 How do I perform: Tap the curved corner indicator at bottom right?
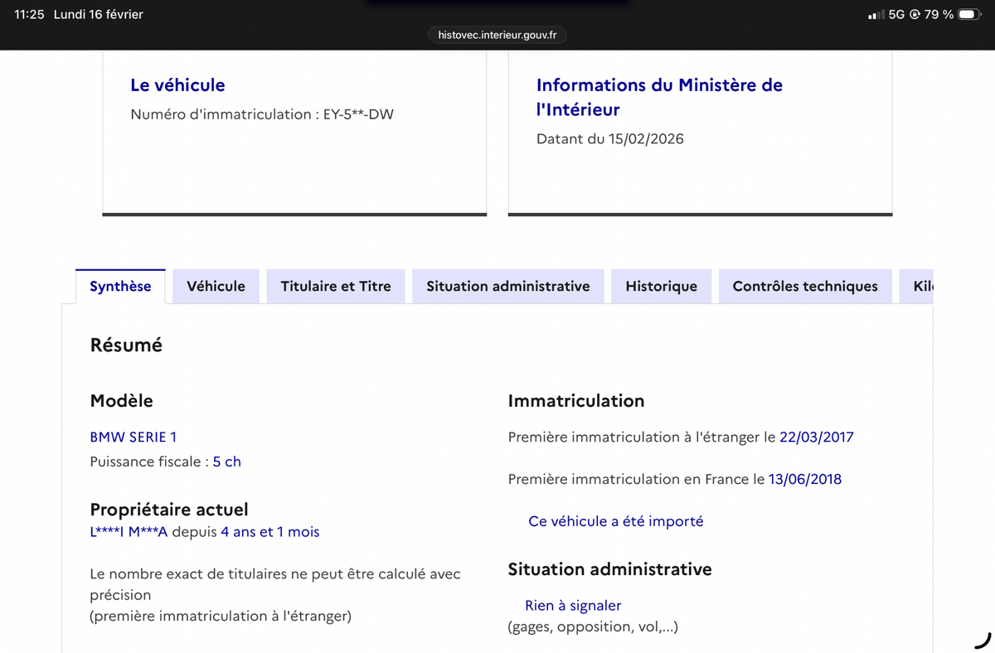coord(983,640)
